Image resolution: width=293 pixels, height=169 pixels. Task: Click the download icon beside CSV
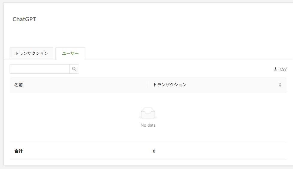pos(275,69)
